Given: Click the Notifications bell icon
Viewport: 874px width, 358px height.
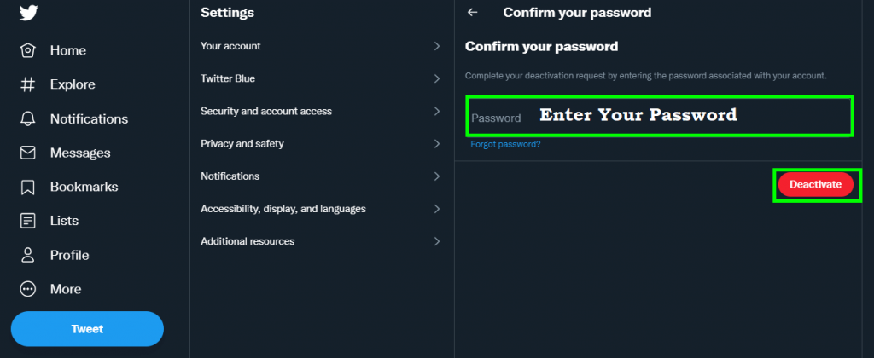Looking at the screenshot, I should pyautogui.click(x=28, y=118).
